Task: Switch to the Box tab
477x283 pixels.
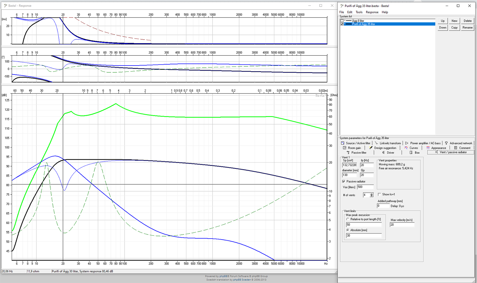Action: [x=414, y=153]
